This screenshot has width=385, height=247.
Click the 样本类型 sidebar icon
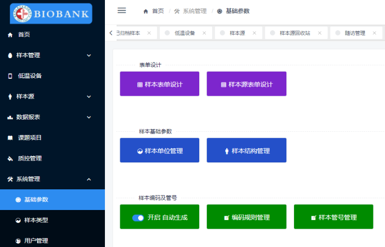point(18,221)
